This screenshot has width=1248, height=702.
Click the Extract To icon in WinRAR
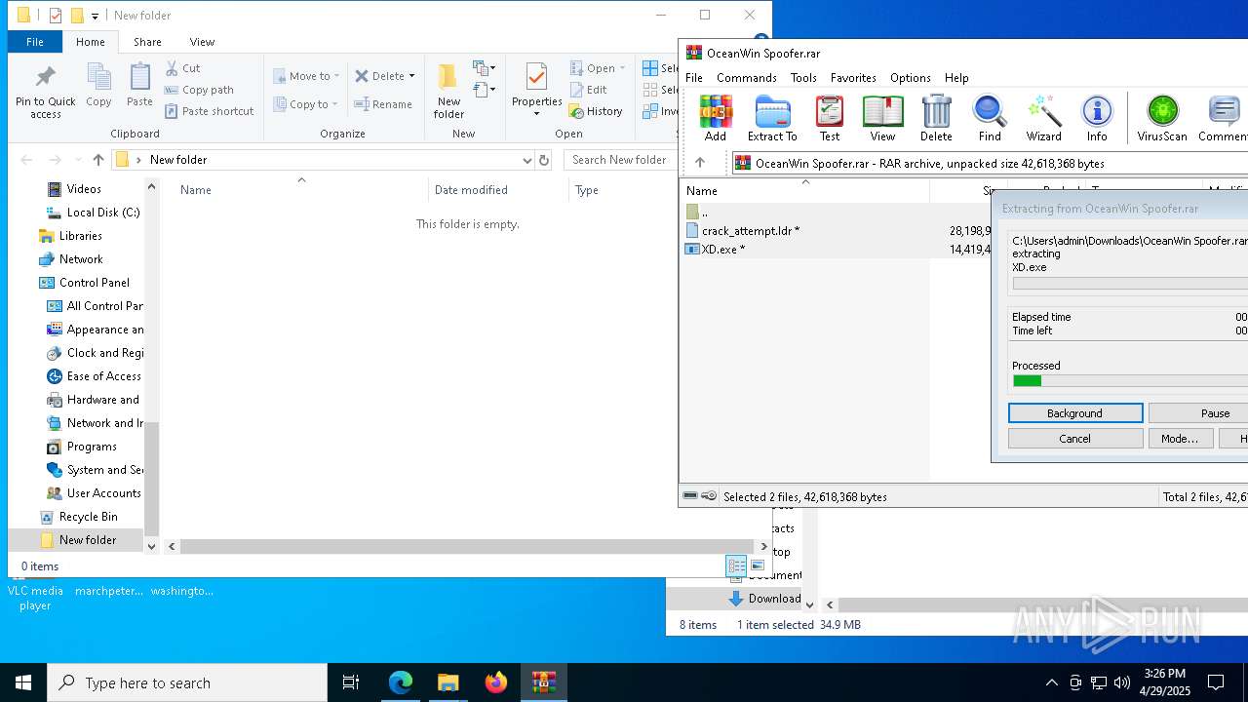click(x=772, y=118)
